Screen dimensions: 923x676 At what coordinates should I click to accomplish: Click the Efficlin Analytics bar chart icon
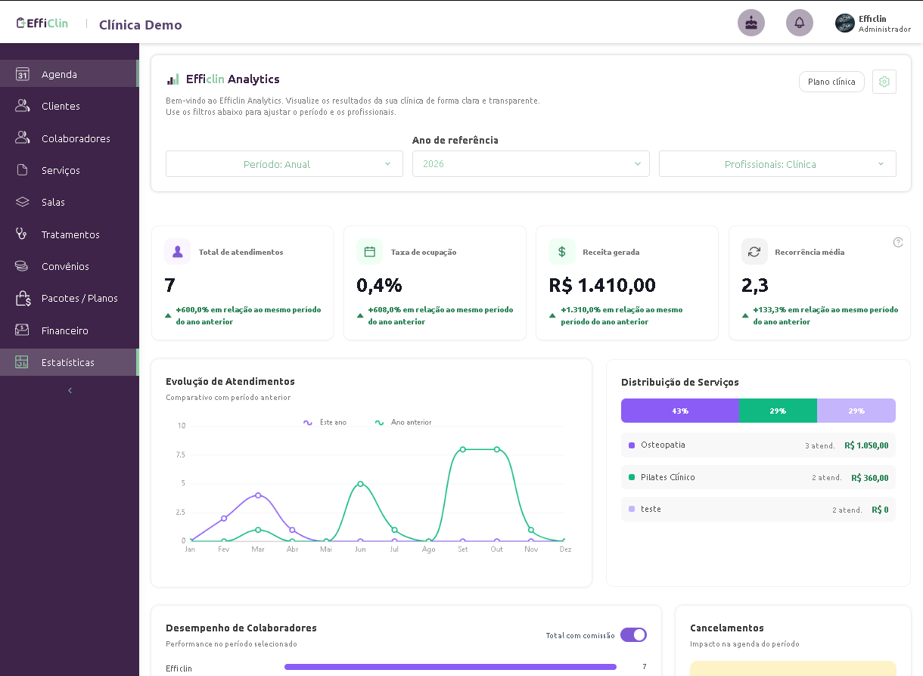click(x=173, y=79)
